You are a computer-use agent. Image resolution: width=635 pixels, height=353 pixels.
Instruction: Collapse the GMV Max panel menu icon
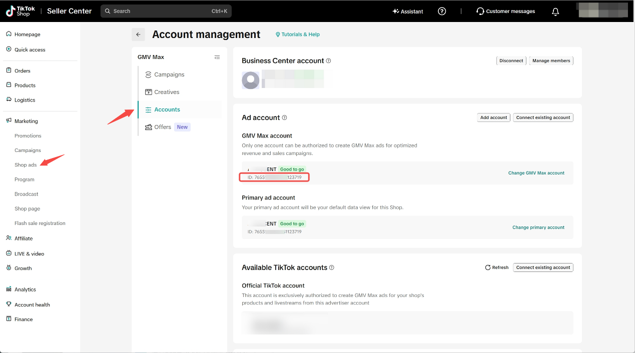[217, 57]
